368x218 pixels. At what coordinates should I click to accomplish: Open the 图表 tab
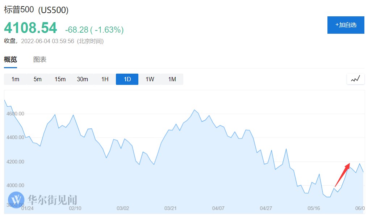tap(40, 60)
